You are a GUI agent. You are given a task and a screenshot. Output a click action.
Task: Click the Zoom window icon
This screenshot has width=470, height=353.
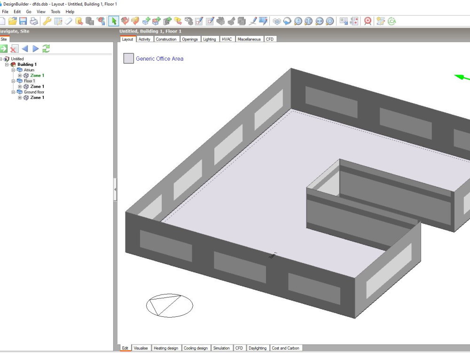click(x=330, y=21)
